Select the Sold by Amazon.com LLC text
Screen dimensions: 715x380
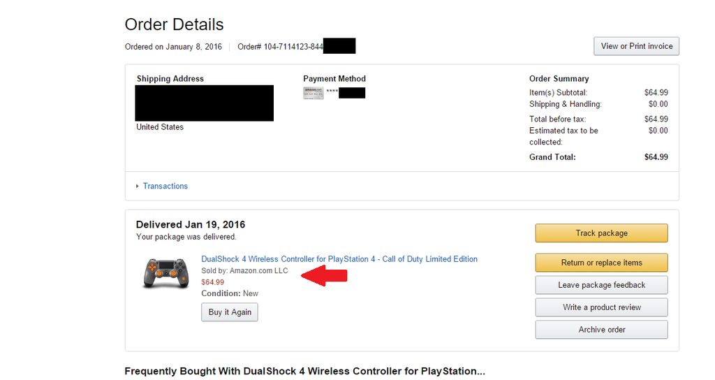[244, 270]
